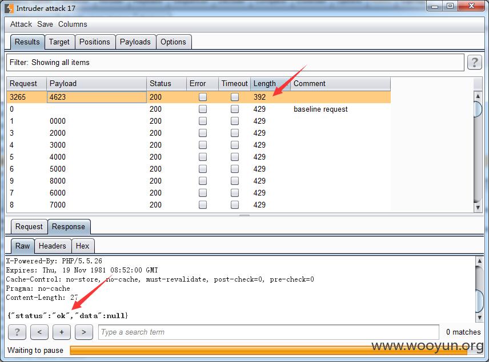The width and height of the screenshot is (489, 362).
Task: Click the results table scrollbar thumb
Action: 478,109
